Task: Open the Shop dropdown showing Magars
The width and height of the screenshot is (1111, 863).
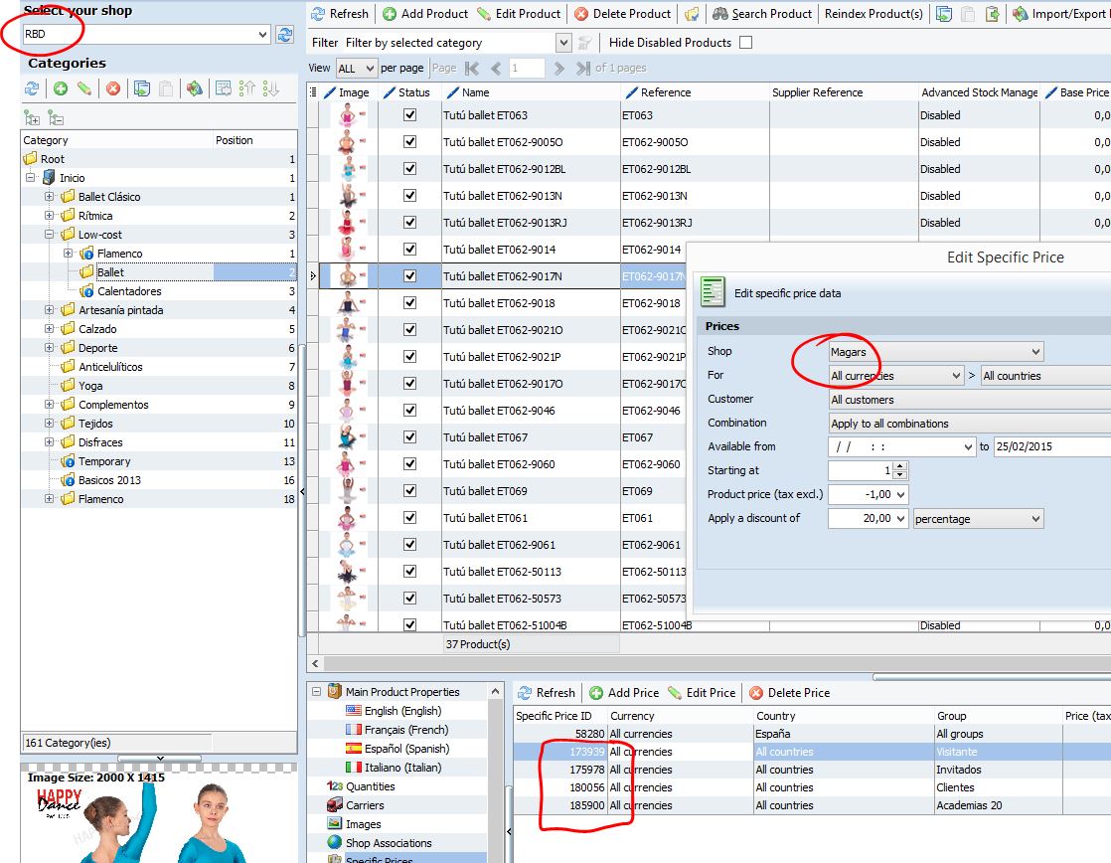Action: (x=1036, y=352)
